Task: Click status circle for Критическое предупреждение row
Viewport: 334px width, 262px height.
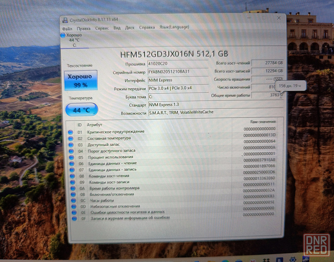Action: (70, 132)
